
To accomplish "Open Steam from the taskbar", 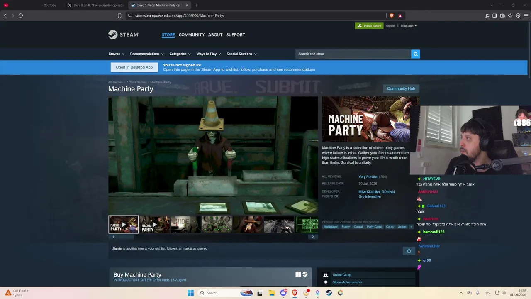I will (x=329, y=293).
